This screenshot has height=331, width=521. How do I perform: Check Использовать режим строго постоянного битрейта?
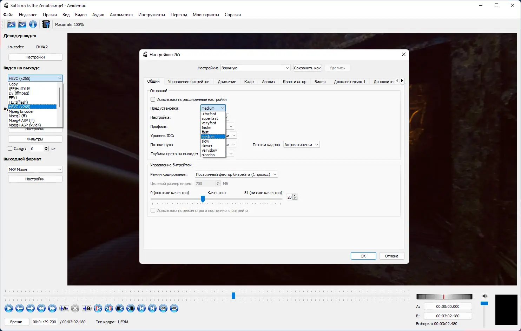(x=153, y=210)
